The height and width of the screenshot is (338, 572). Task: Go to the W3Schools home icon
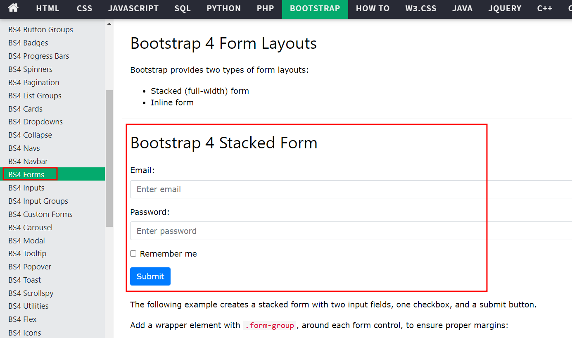pos(13,8)
